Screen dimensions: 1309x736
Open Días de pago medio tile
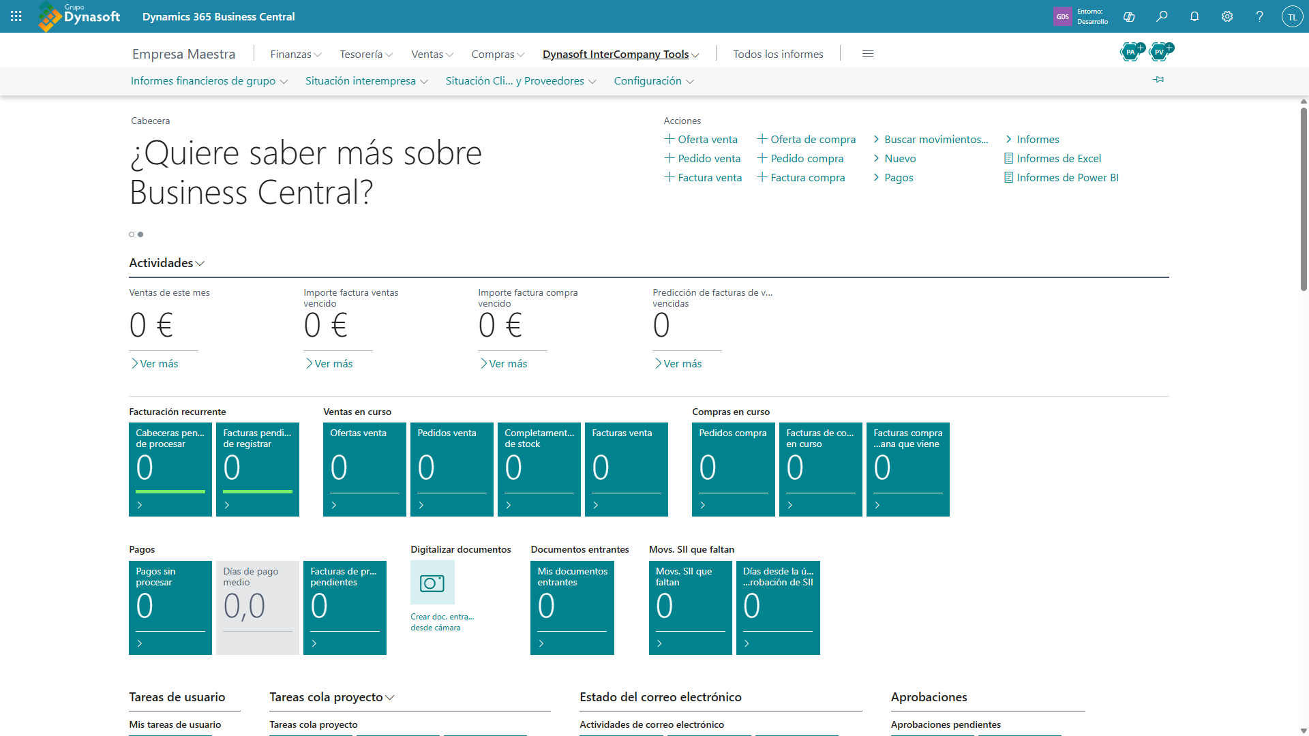pos(258,608)
